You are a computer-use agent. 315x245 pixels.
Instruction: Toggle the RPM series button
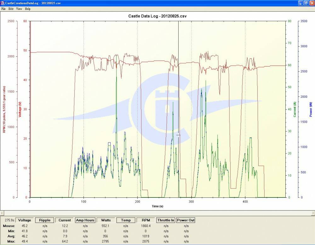tap(146, 220)
